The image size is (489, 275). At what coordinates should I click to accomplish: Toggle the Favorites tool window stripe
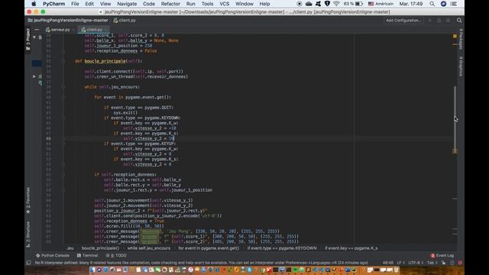pyautogui.click(x=28, y=200)
